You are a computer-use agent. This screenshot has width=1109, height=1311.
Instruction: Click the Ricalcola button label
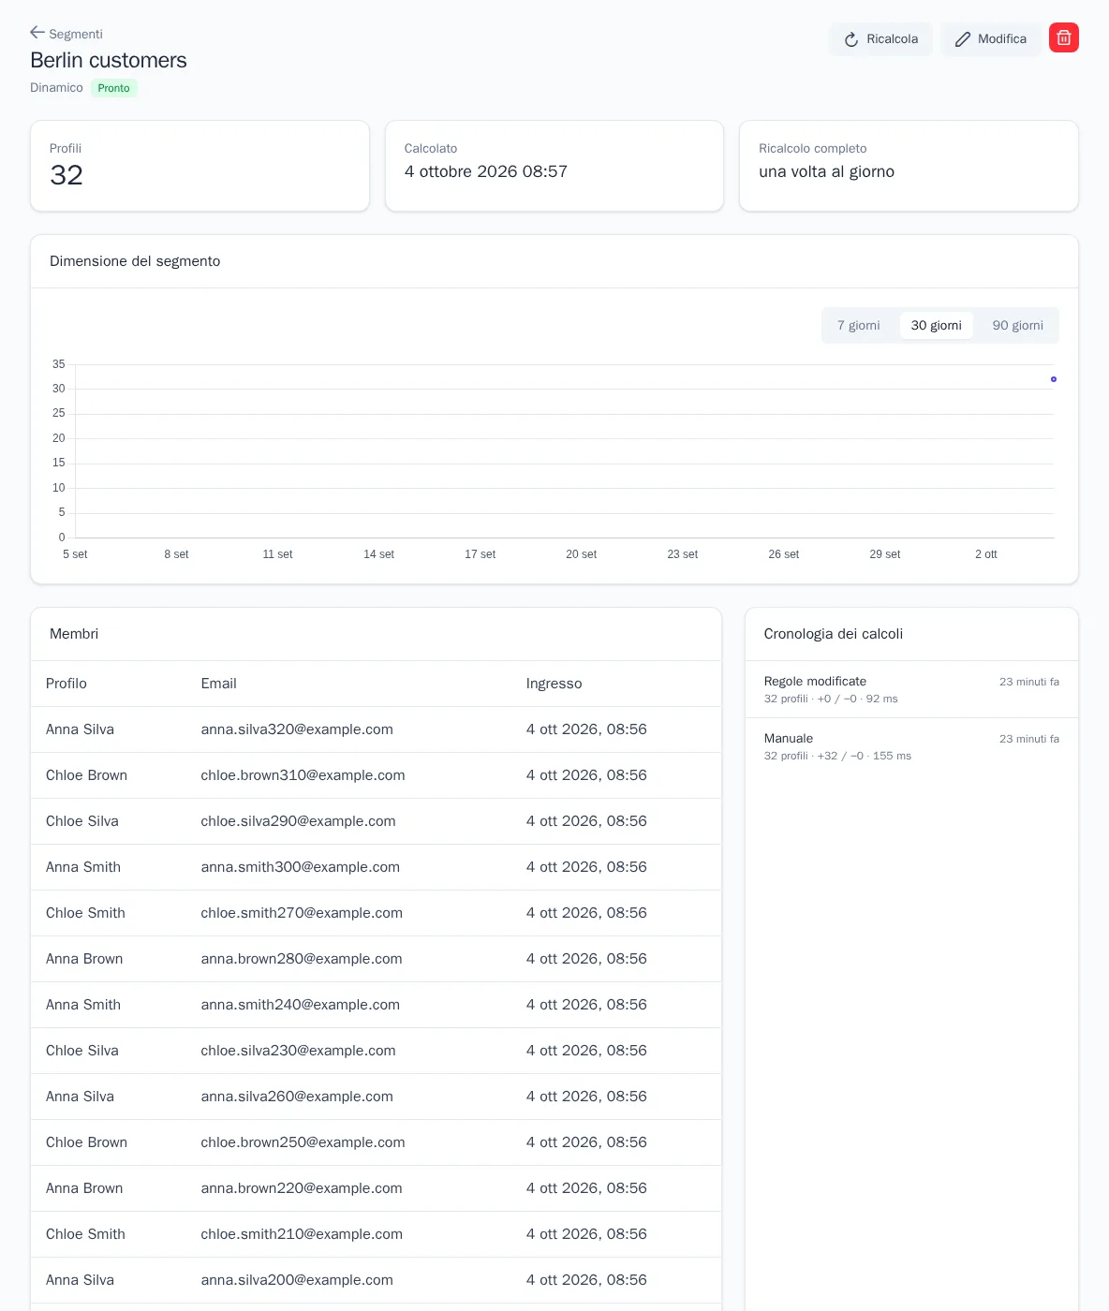(x=892, y=39)
